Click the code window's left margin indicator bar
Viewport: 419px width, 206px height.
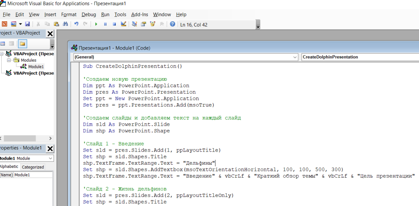click(75, 134)
